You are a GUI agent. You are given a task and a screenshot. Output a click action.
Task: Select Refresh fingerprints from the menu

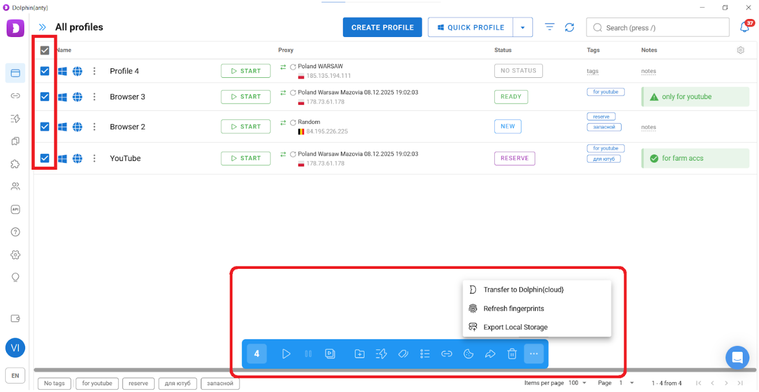pos(513,309)
